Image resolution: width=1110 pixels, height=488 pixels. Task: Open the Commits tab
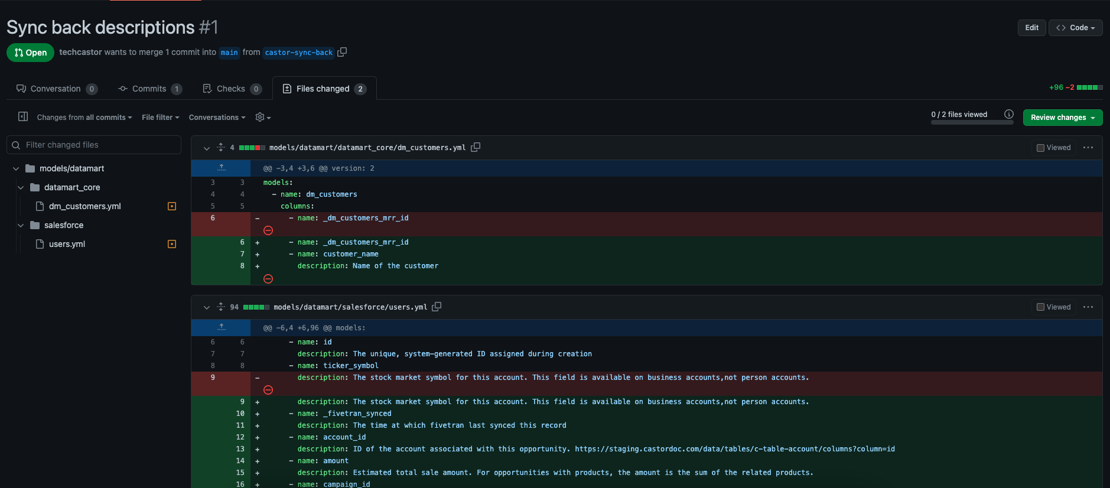tap(149, 89)
